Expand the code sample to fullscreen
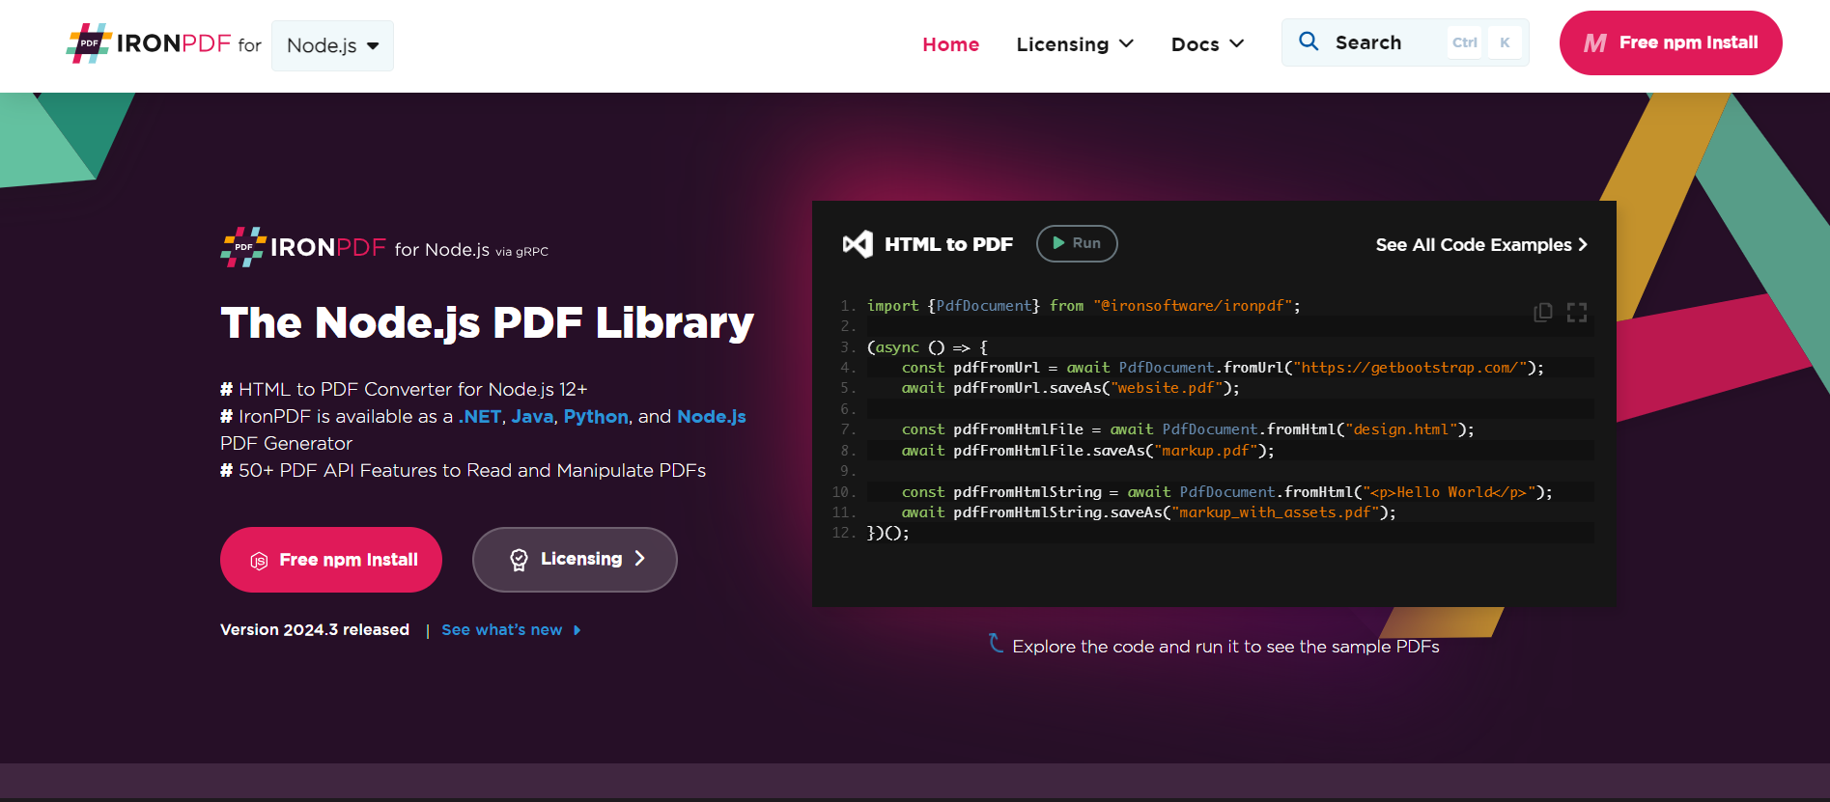The width and height of the screenshot is (1830, 802). (x=1577, y=312)
